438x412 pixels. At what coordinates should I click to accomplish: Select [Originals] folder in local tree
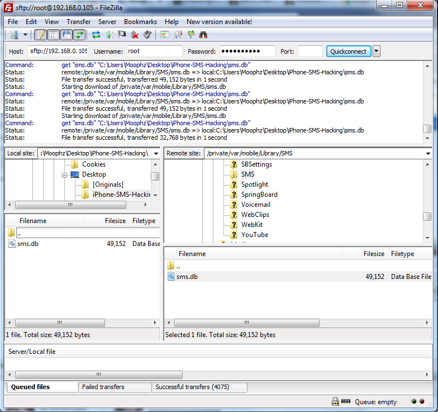(108, 184)
